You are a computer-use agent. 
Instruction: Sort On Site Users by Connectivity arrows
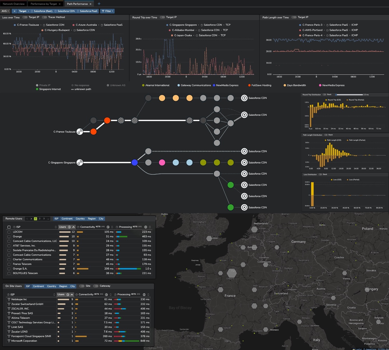point(111,295)
